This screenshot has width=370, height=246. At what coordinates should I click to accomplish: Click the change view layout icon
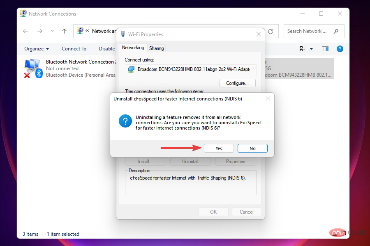pyautogui.click(x=302, y=49)
